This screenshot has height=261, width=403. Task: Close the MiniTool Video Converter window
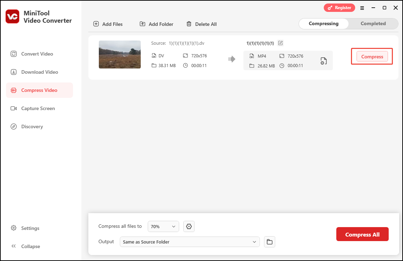396,8
